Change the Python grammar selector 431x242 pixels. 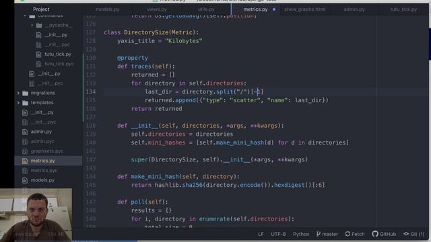click(301, 234)
